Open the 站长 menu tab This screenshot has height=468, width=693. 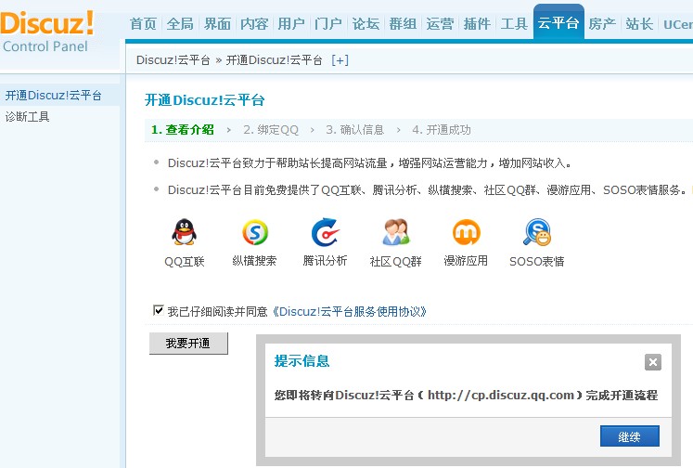point(639,23)
